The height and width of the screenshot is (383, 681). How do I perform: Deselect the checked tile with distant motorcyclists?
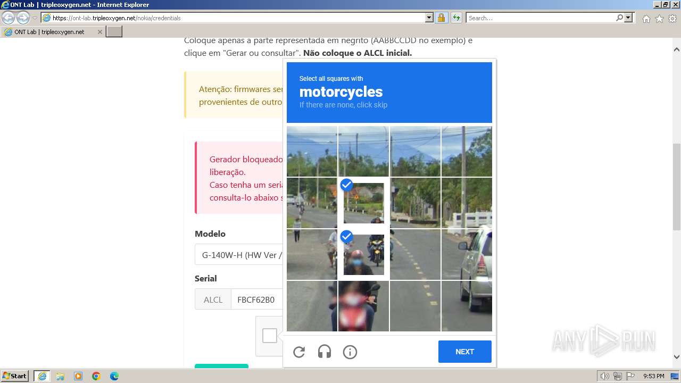[363, 203]
